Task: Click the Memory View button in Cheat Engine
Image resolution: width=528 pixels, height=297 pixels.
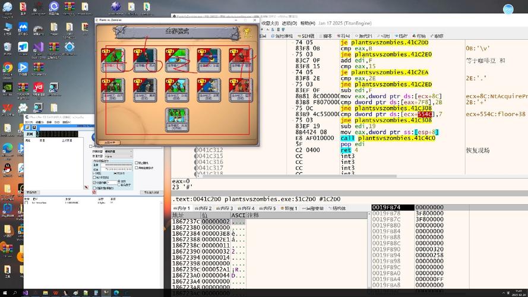Action: coord(31,192)
